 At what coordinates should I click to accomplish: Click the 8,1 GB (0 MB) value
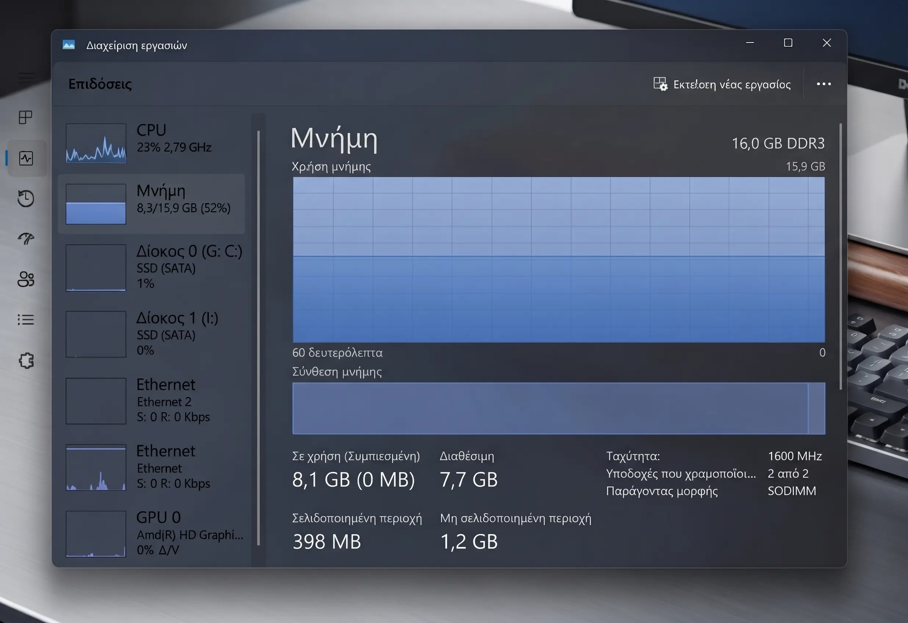tap(353, 480)
